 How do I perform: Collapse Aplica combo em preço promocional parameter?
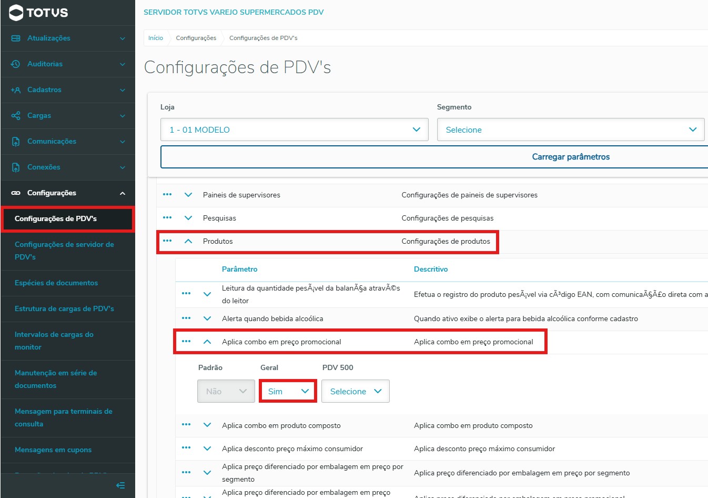(x=207, y=342)
